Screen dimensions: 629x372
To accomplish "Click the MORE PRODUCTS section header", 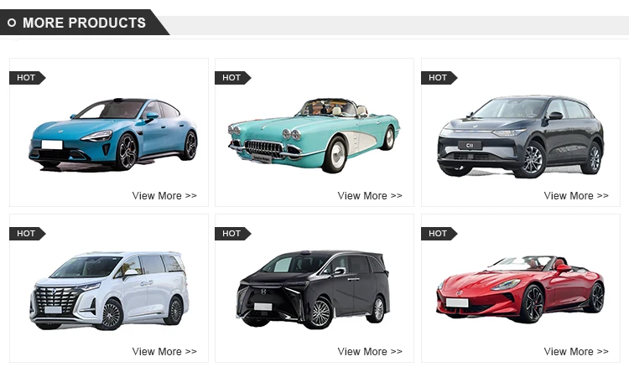I will [x=84, y=23].
